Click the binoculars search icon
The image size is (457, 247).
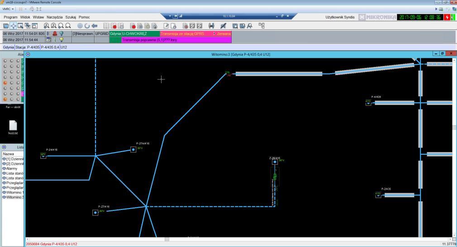(211, 26)
